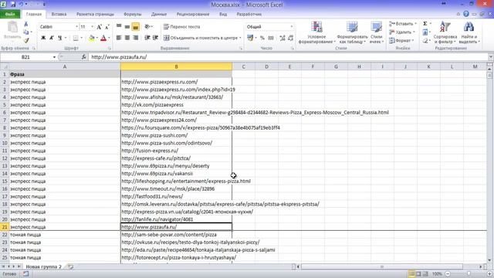Click the cell borders icon
Viewport: 494px width, 278px height.
coord(76,38)
